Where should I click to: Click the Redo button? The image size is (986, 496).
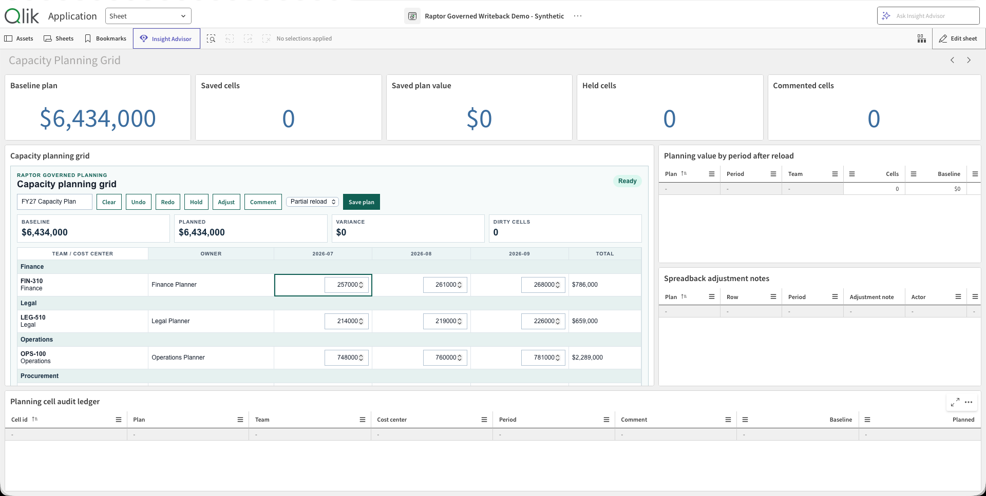coord(168,202)
